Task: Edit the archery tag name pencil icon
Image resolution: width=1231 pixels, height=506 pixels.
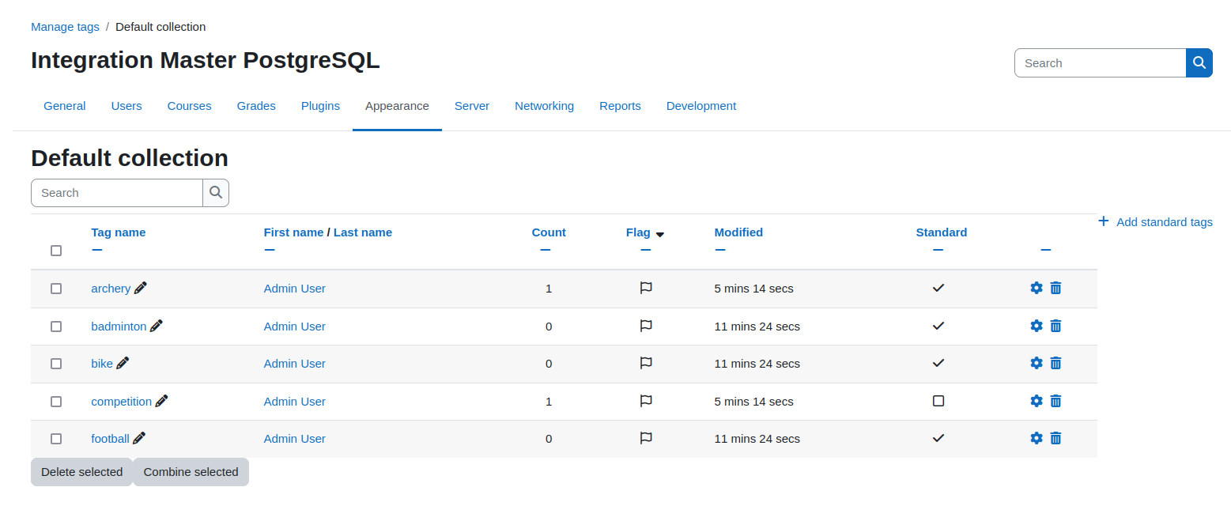Action: [141, 288]
